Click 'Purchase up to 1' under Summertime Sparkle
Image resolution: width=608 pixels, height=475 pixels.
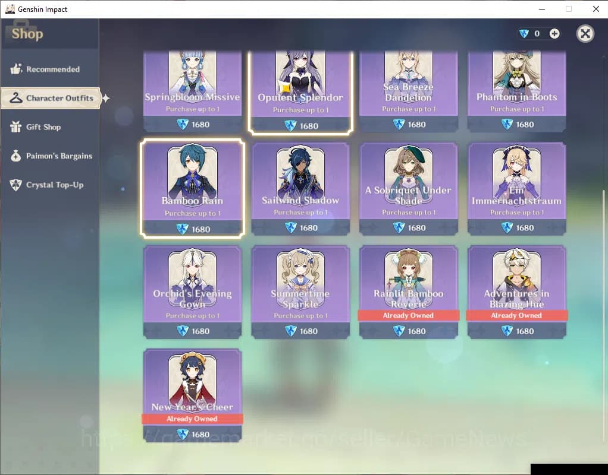pos(300,315)
